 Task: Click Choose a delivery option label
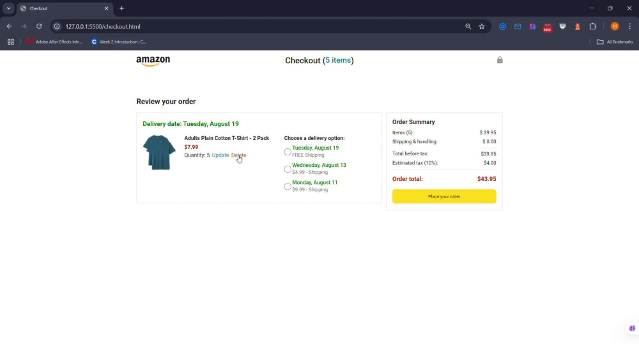click(314, 138)
